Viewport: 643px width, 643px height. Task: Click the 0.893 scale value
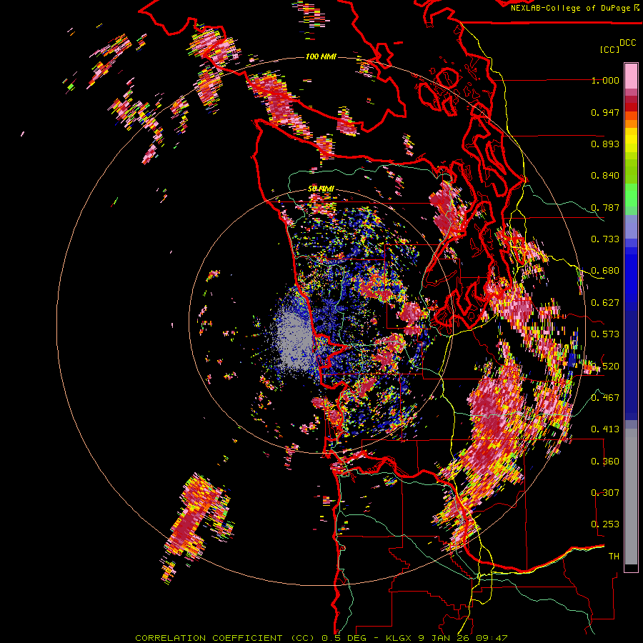605,144
